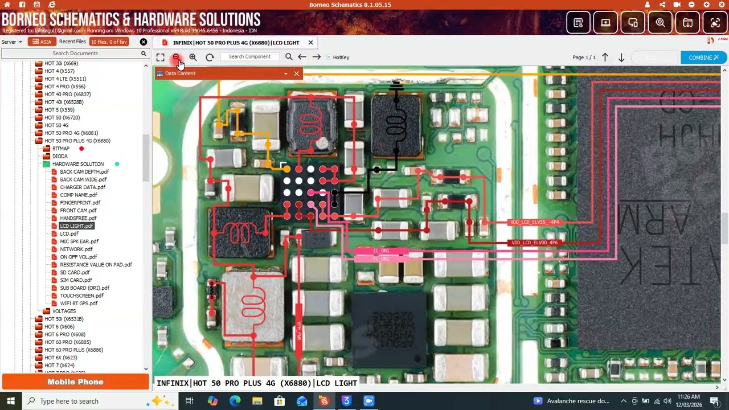Open the screen capture tool in the header

coord(715,23)
